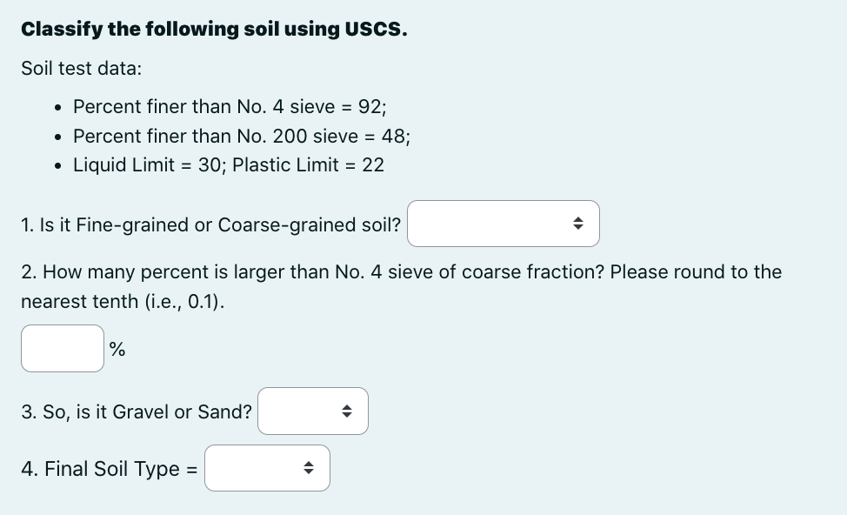The image size is (847, 515).
Task: Click the up arrow on Gravel or Sand selector
Action: 347,407
